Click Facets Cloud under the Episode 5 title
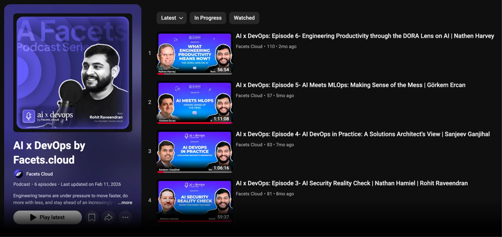 tap(249, 95)
